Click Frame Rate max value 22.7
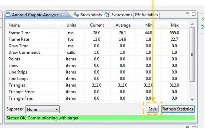This screenshot has height=128, width=205. click(174, 39)
